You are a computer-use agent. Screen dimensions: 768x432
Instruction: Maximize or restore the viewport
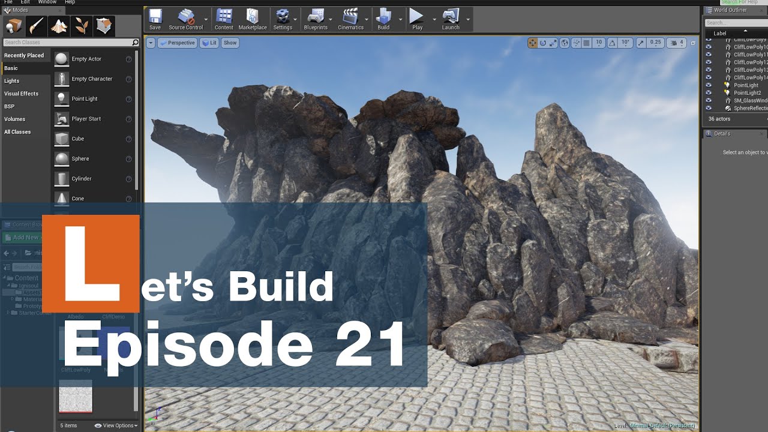pos(692,43)
